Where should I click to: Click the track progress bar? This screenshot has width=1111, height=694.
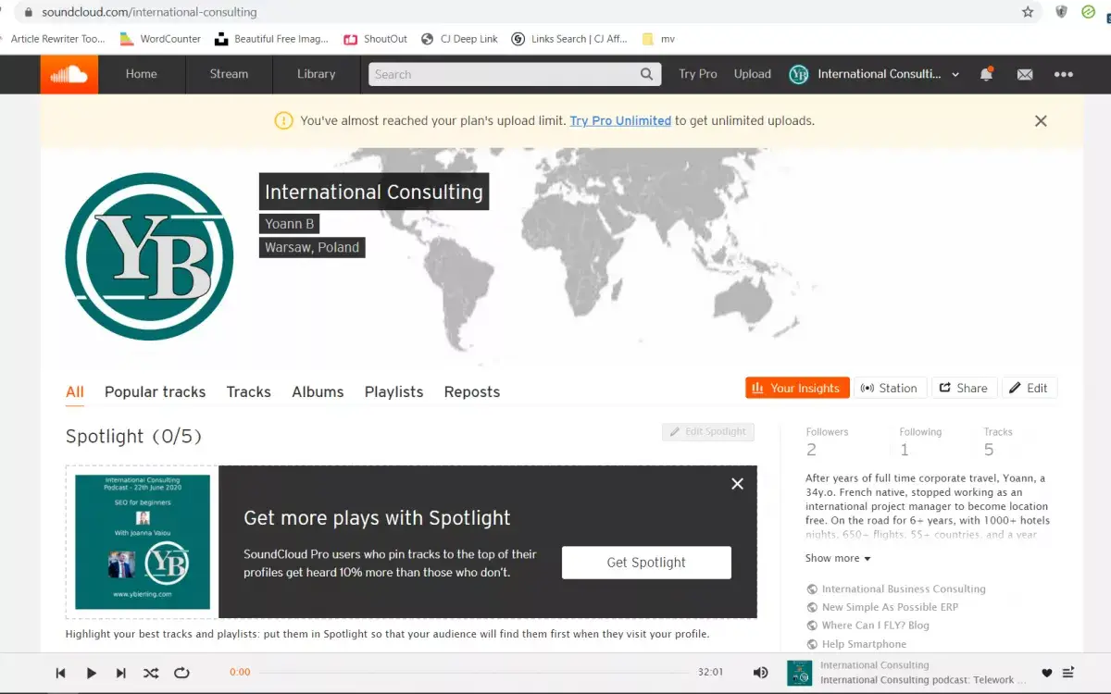[x=473, y=673]
